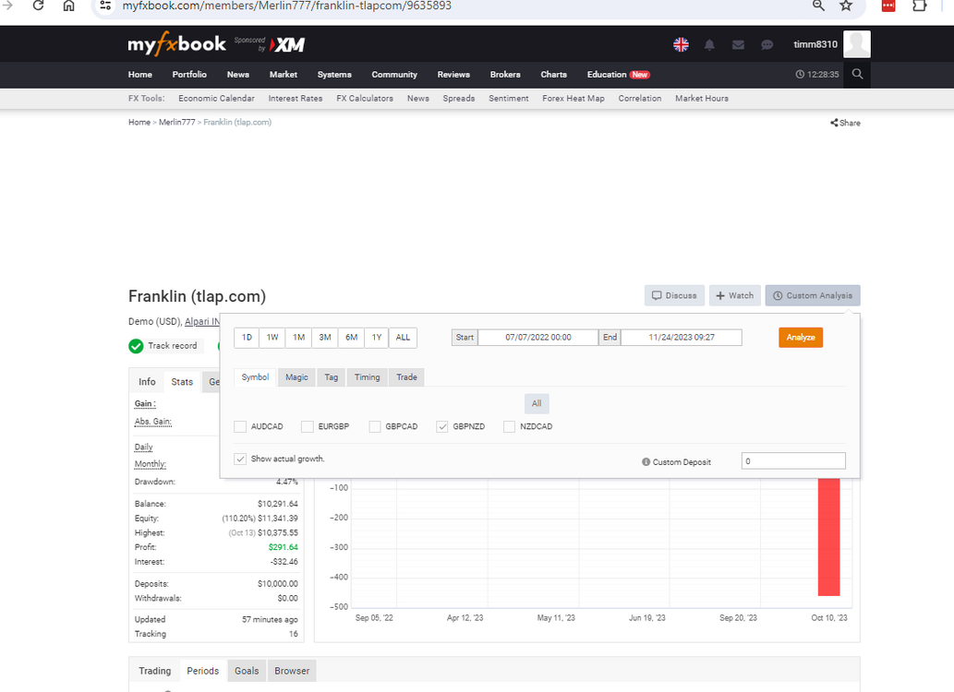This screenshot has width=954, height=692.
Task: Open the chat bubble icon
Action: click(767, 44)
